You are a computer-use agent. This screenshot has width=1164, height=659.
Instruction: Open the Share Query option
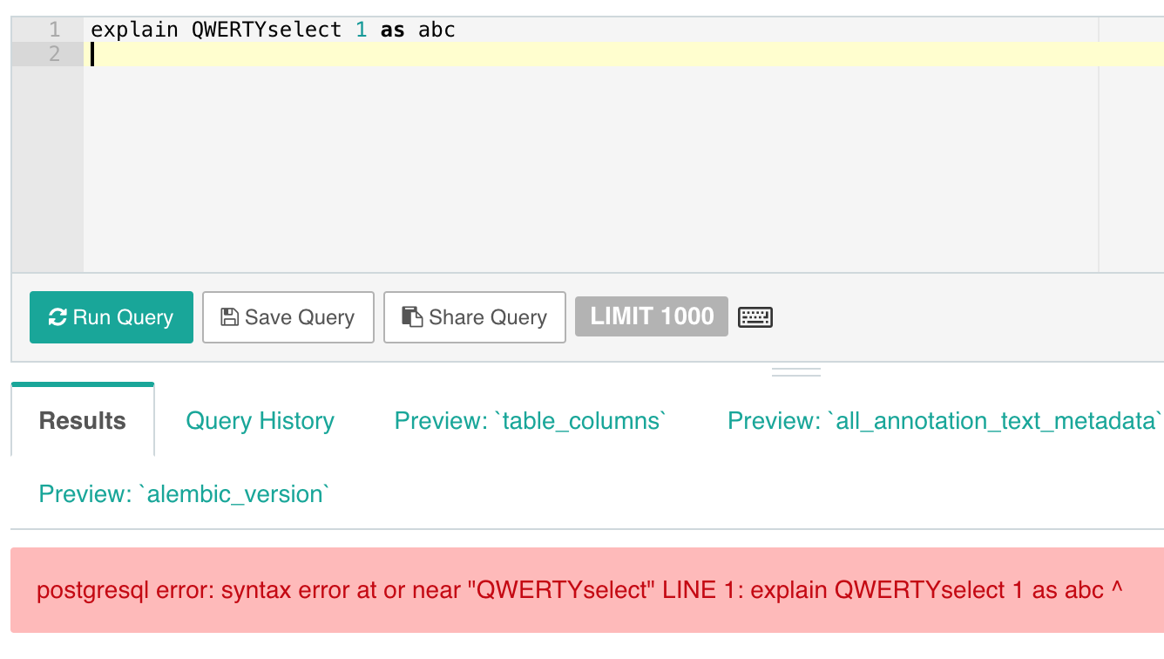(x=475, y=317)
